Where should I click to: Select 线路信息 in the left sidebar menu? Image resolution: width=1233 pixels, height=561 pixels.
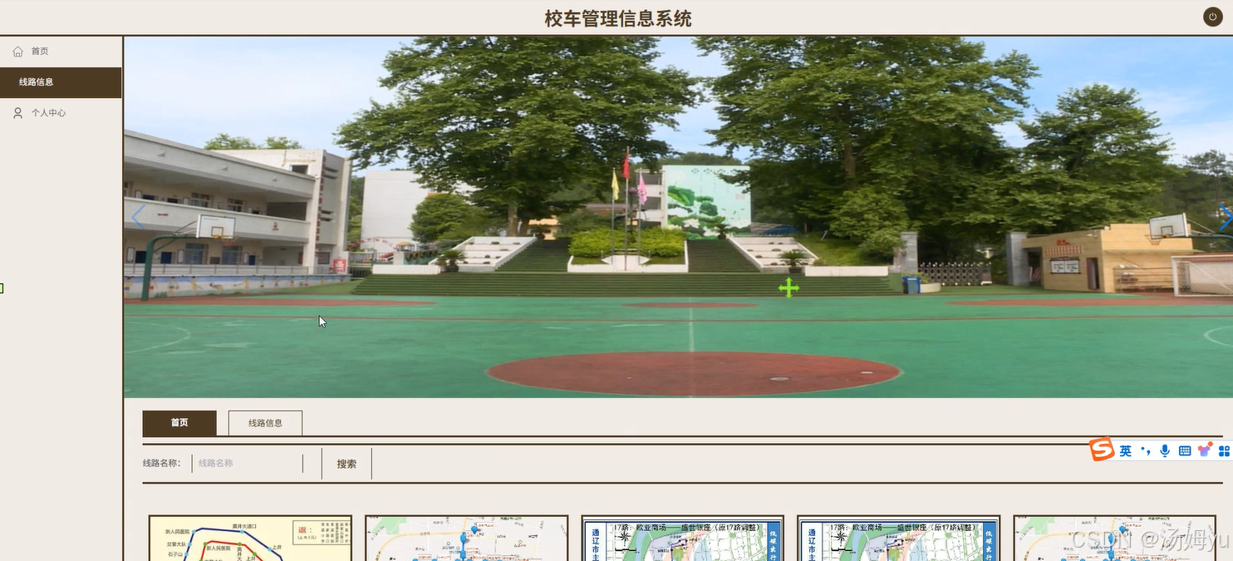coord(38,82)
